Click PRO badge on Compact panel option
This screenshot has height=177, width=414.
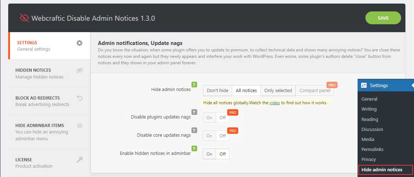(332, 85)
